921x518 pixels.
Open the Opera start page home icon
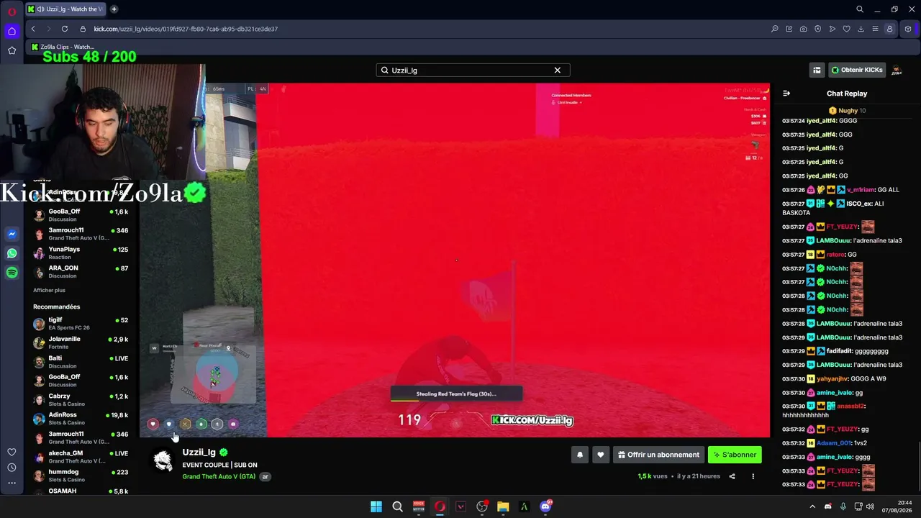point(12,31)
